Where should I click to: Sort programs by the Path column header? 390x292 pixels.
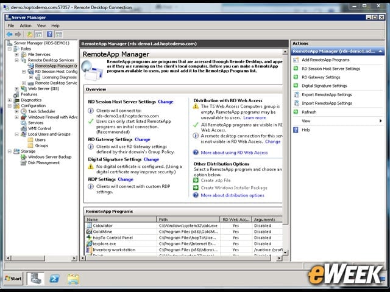[188, 219]
